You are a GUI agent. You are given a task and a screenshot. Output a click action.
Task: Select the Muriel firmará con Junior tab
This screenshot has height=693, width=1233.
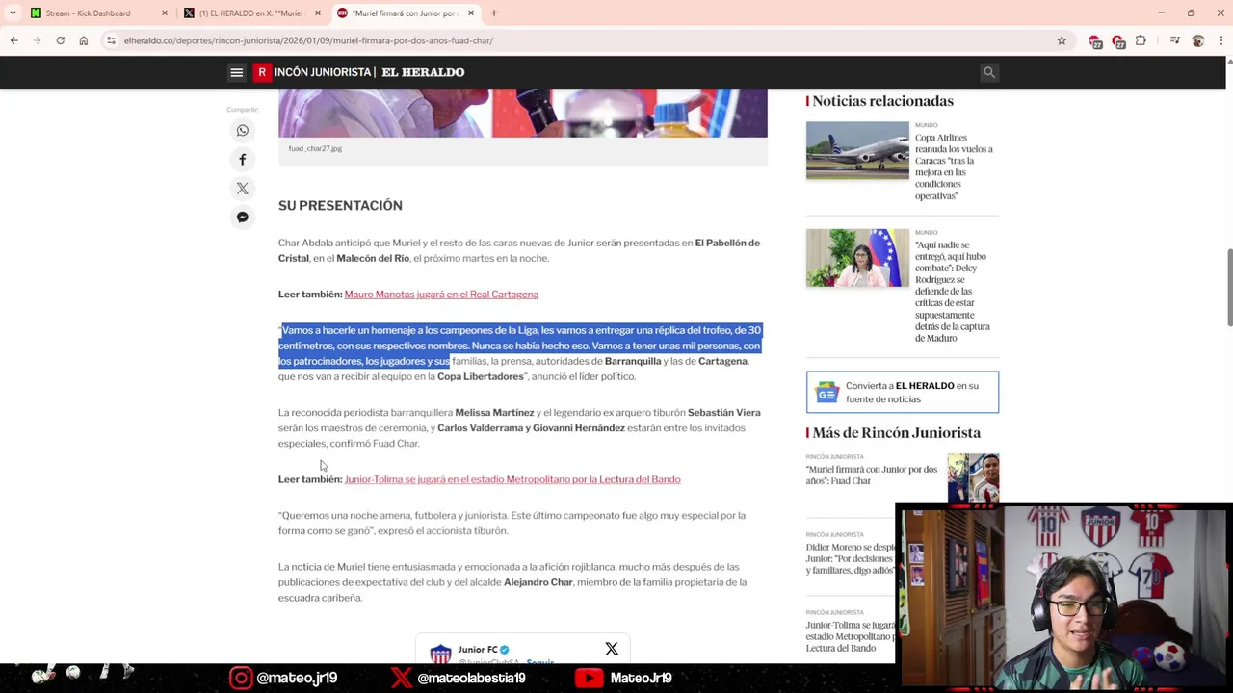pos(405,13)
